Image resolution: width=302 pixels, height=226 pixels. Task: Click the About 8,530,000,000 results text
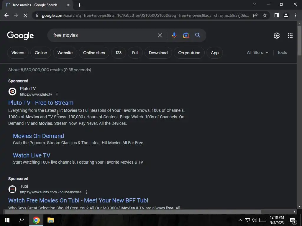click(x=50, y=70)
